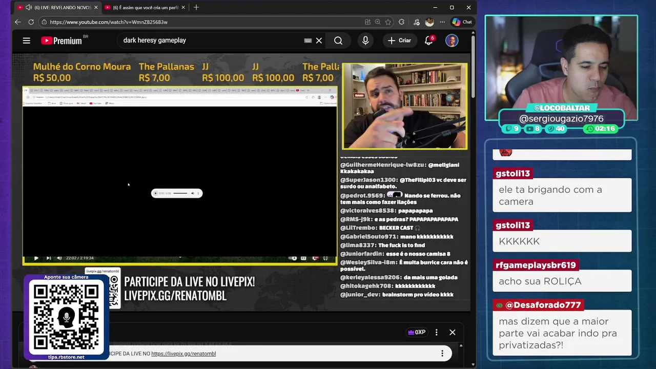
Task: Reload the YouTube page
Action: pyautogui.click(x=31, y=22)
